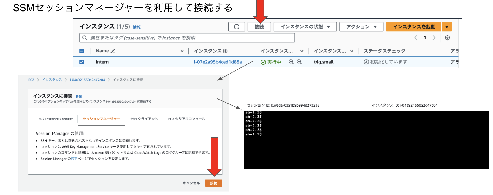The height and width of the screenshot is (195, 493).
Task: Open table preferences gear icon
Action: click(x=447, y=38)
